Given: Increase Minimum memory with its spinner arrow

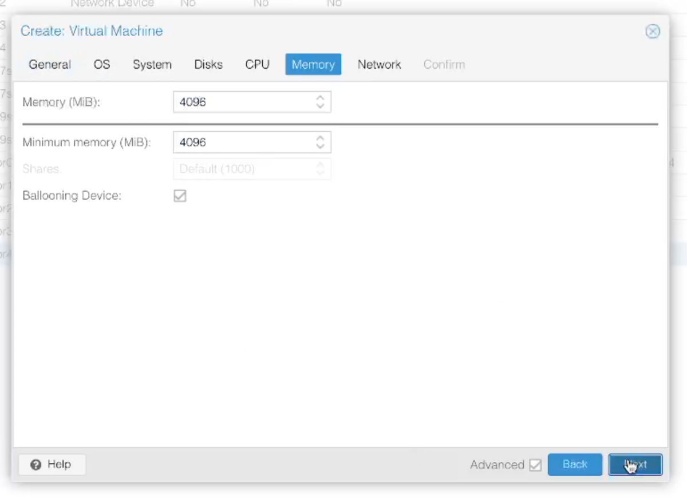Looking at the screenshot, I should click(x=321, y=139).
